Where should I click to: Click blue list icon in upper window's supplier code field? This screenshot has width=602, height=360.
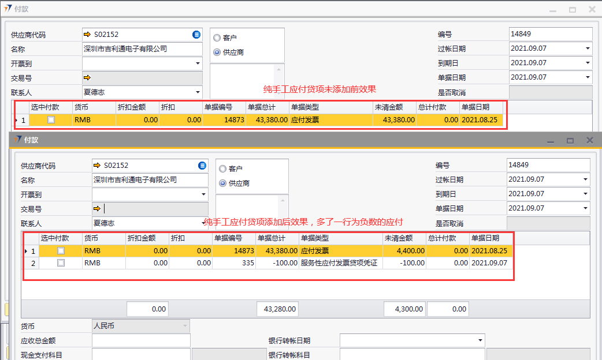click(x=196, y=35)
